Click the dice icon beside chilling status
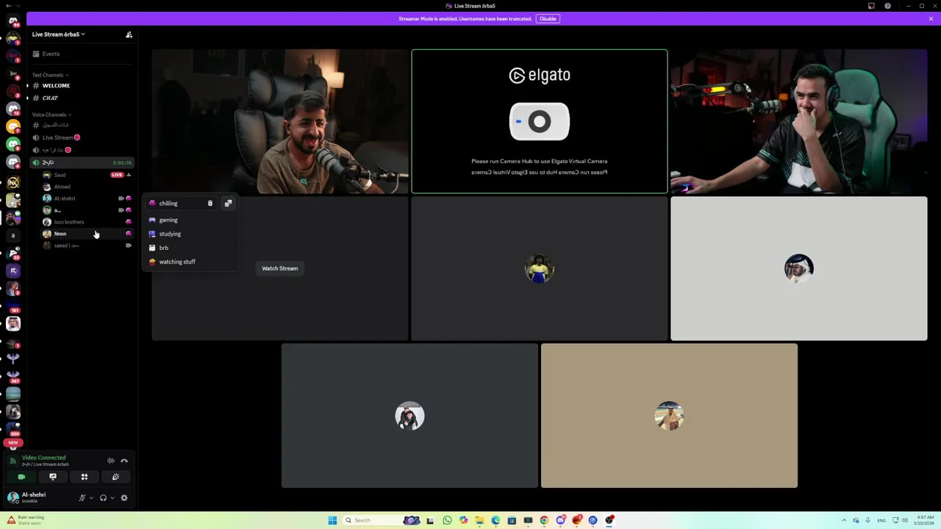 pos(228,204)
